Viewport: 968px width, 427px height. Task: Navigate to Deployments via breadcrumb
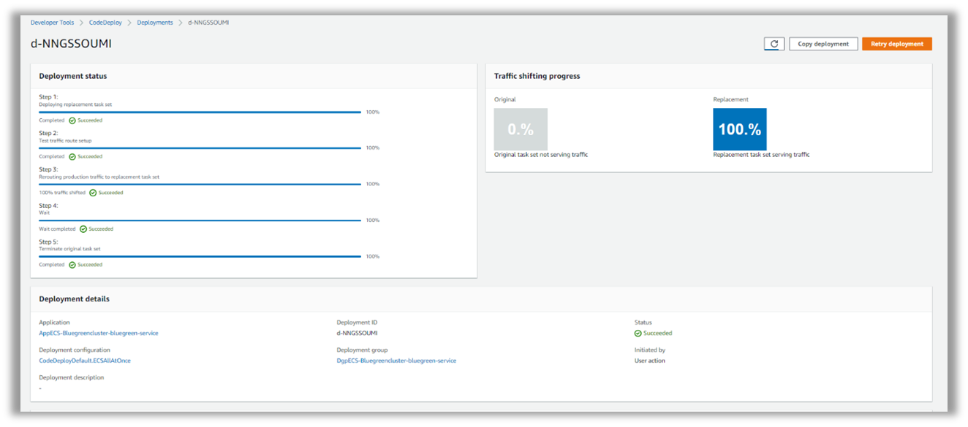point(155,22)
